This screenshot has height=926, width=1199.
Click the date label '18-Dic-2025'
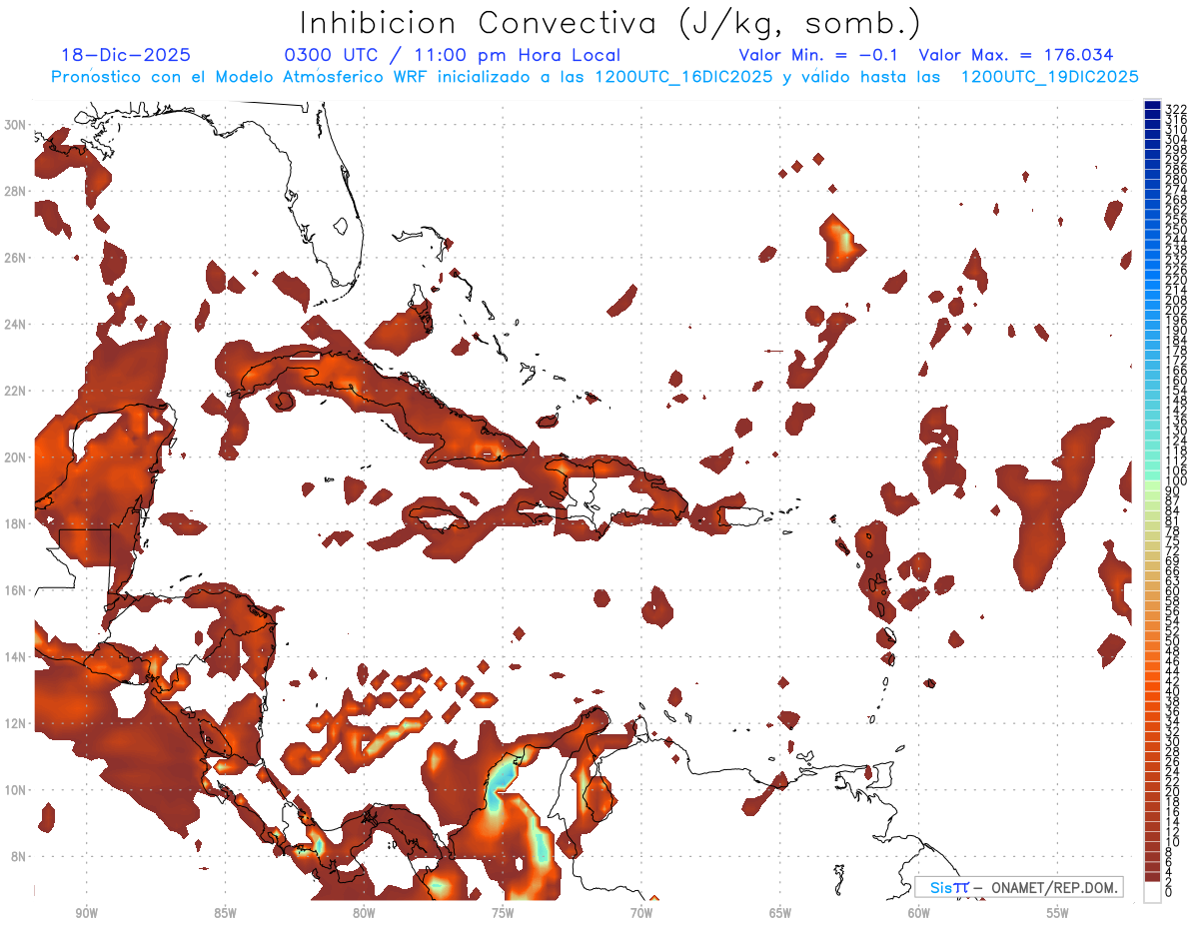point(126,56)
